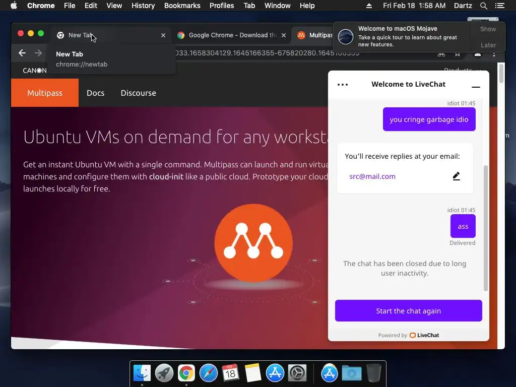Viewport: 516px width, 387px height.
Task: Go back with the browser back arrow
Action: pos(22,53)
